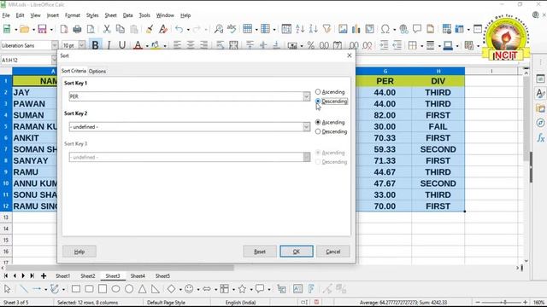Switch to Sheet1 tab
Viewport: 547px width, 307px height.
pos(62,276)
